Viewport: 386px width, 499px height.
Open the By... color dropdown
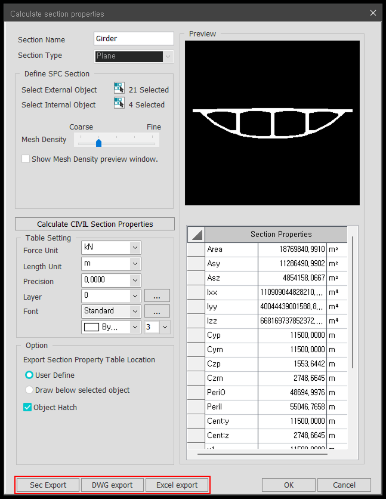(135, 327)
